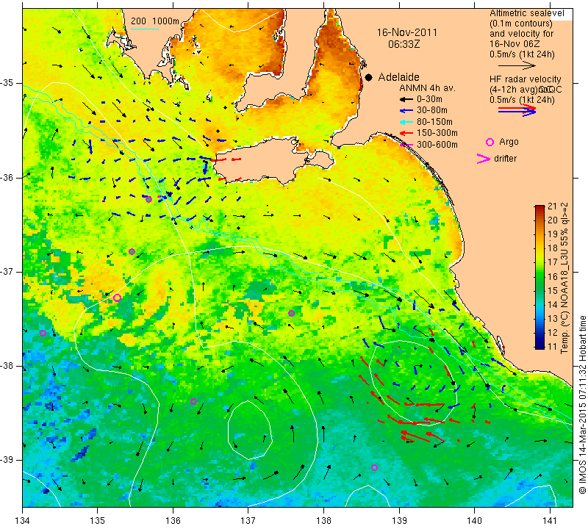The image size is (588, 529).
Task: Click the magenta 300-600m legend arrow
Action: coord(406,145)
